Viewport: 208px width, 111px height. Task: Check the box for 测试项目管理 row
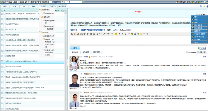2,56
